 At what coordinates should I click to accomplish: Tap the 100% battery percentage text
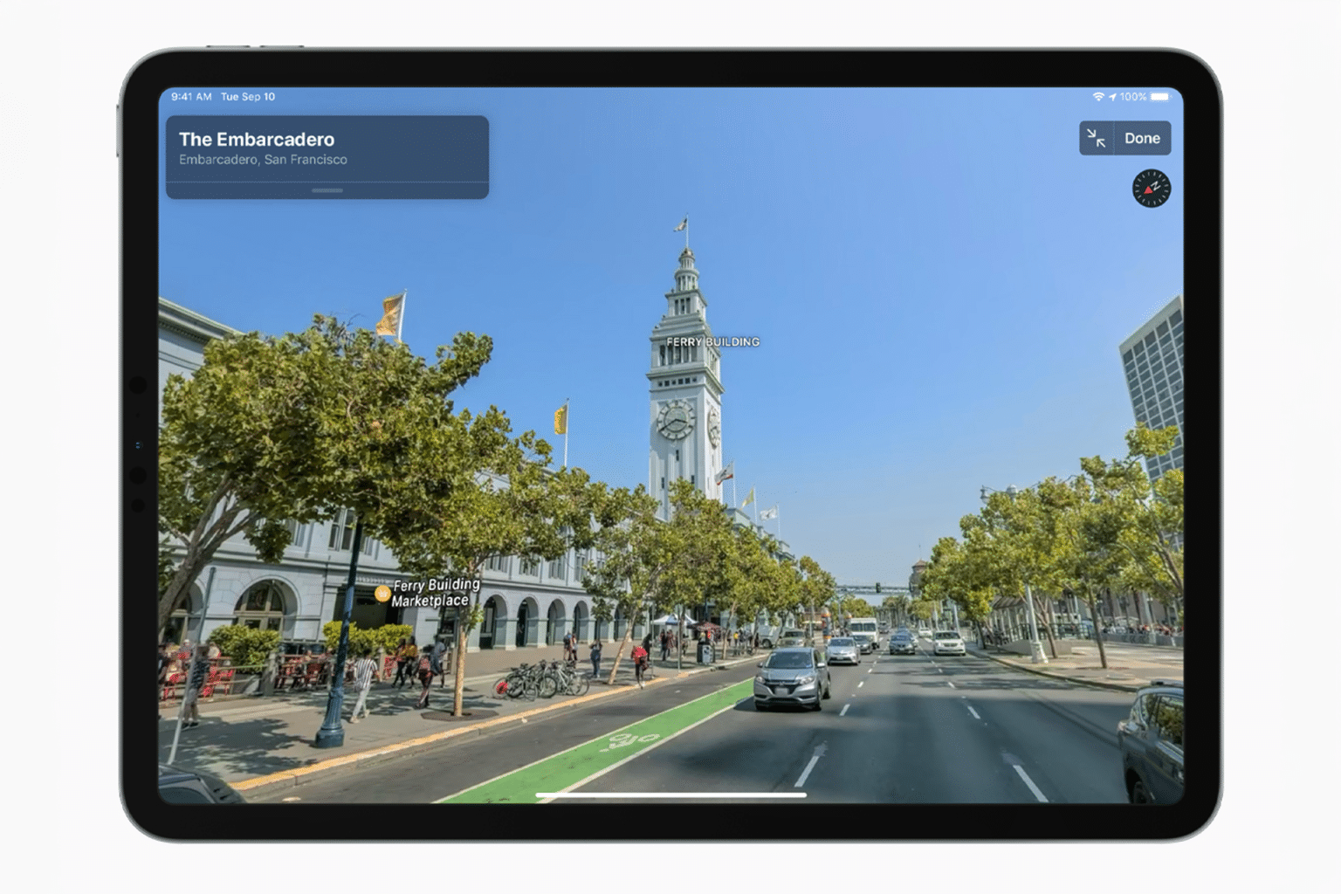[x=1136, y=97]
